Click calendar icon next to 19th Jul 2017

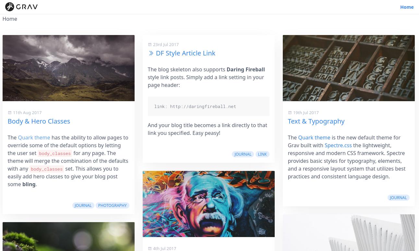290,113
